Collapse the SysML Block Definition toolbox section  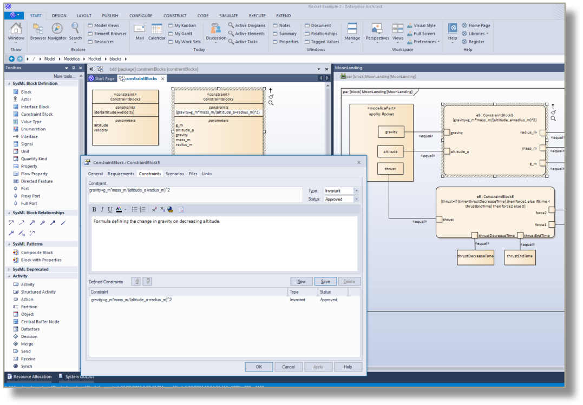(8, 83)
